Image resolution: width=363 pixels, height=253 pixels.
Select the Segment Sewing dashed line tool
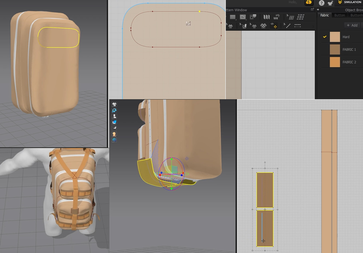(298, 26)
